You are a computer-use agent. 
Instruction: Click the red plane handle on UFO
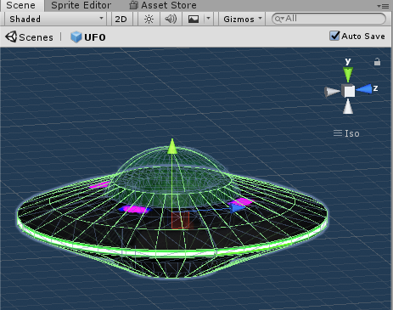click(180, 220)
